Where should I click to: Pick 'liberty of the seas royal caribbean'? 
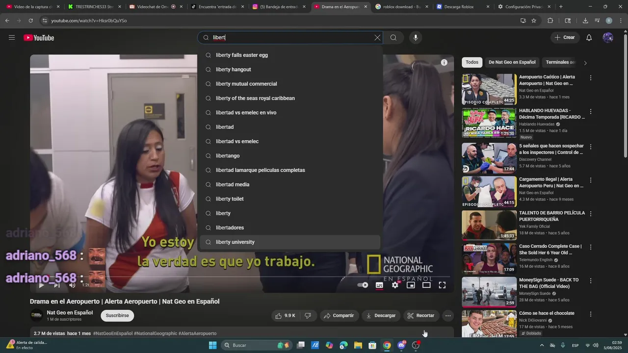click(290, 98)
